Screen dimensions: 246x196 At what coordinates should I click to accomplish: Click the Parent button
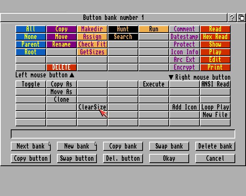click(31, 44)
